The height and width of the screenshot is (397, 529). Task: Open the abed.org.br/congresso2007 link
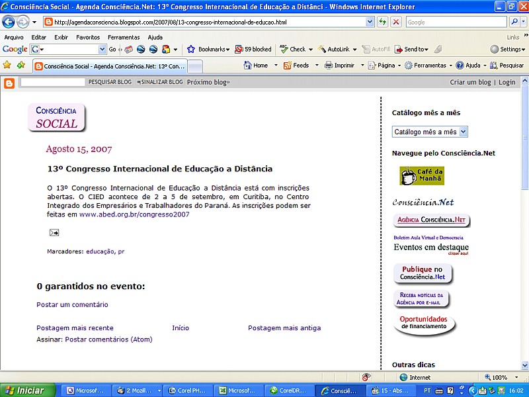134,214
